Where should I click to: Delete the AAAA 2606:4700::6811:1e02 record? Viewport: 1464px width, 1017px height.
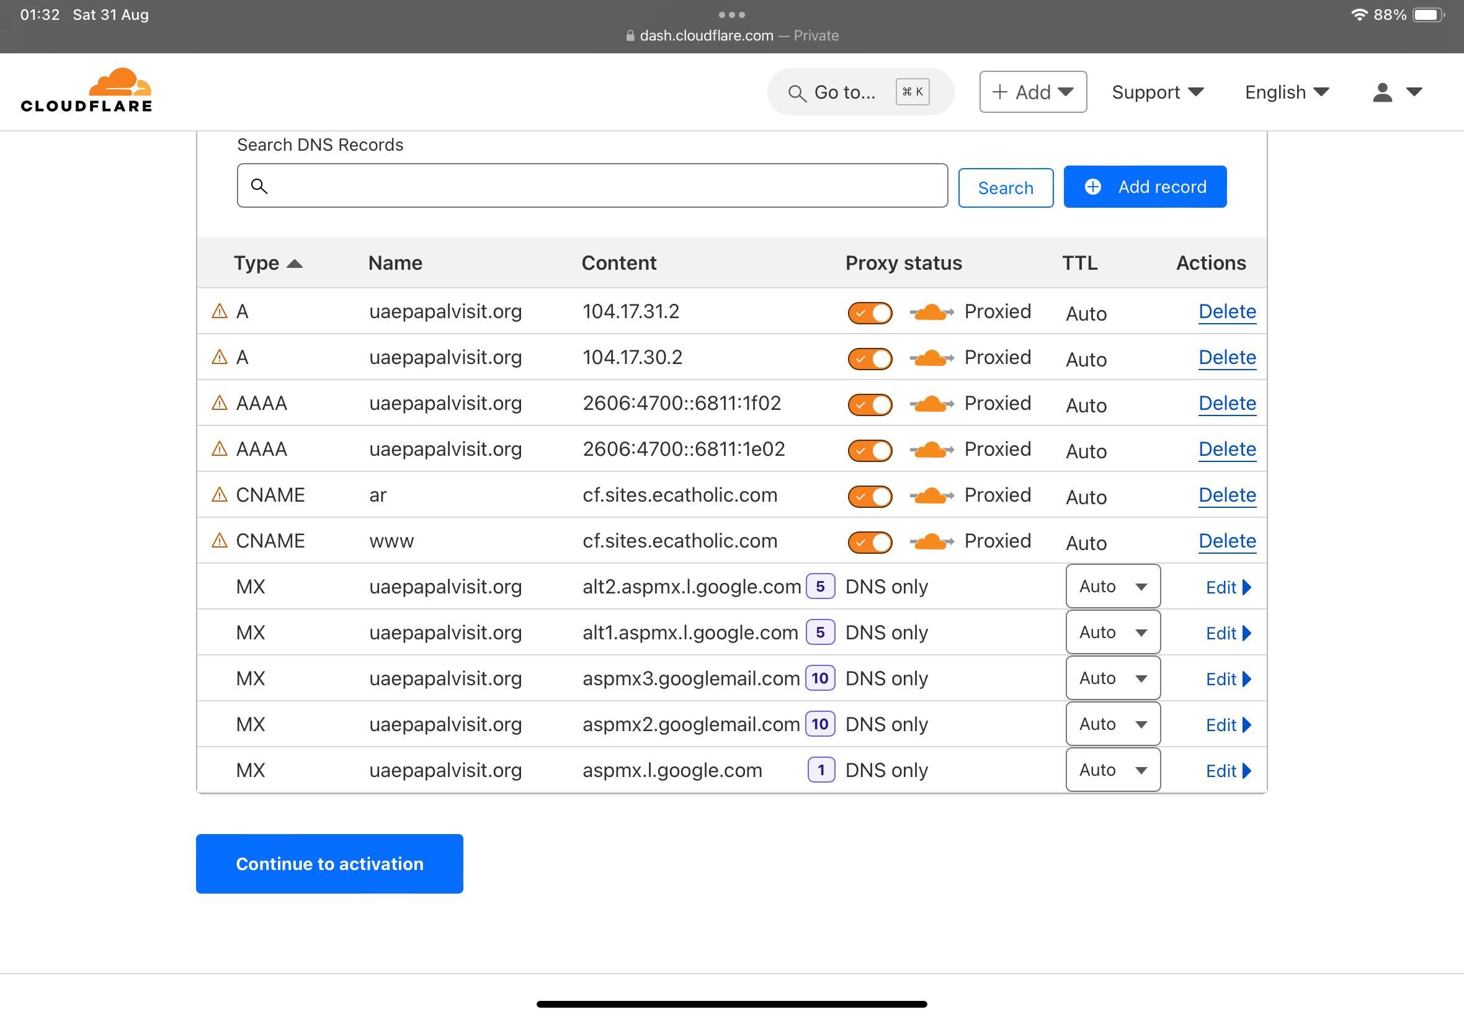click(1226, 449)
